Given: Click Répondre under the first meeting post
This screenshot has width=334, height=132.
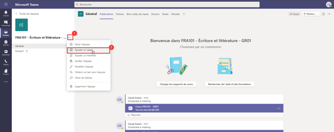Looking at the screenshot, I should click(134, 115).
